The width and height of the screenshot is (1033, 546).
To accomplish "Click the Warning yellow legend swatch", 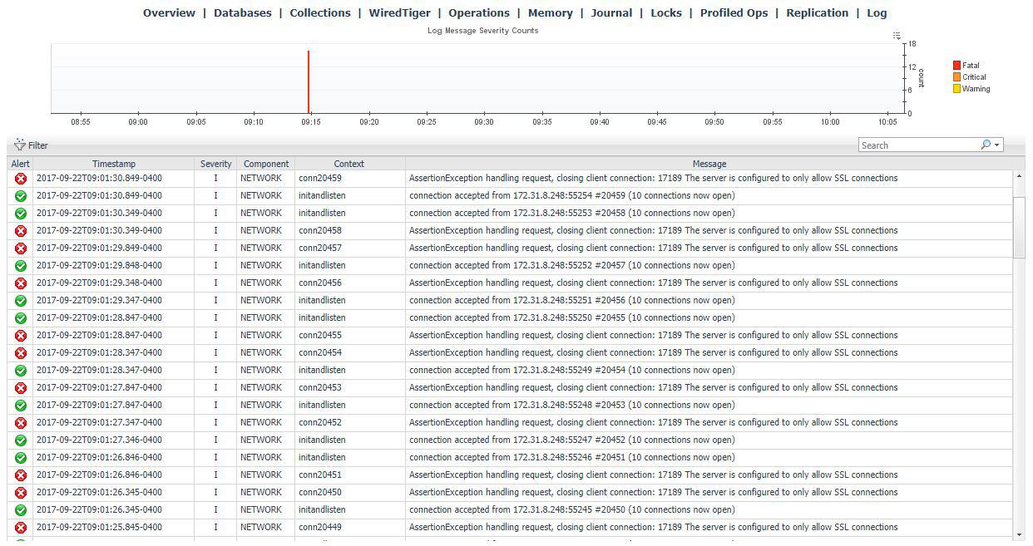I will pyautogui.click(x=956, y=89).
